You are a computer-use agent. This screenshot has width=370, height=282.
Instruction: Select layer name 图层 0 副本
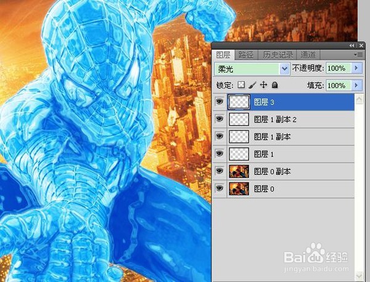[272, 172]
